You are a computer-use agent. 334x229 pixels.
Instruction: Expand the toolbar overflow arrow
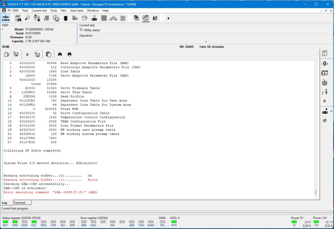[x=168, y=18]
